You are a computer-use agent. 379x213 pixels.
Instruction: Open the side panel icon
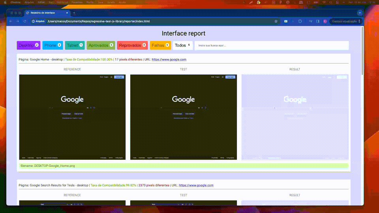(x=317, y=21)
